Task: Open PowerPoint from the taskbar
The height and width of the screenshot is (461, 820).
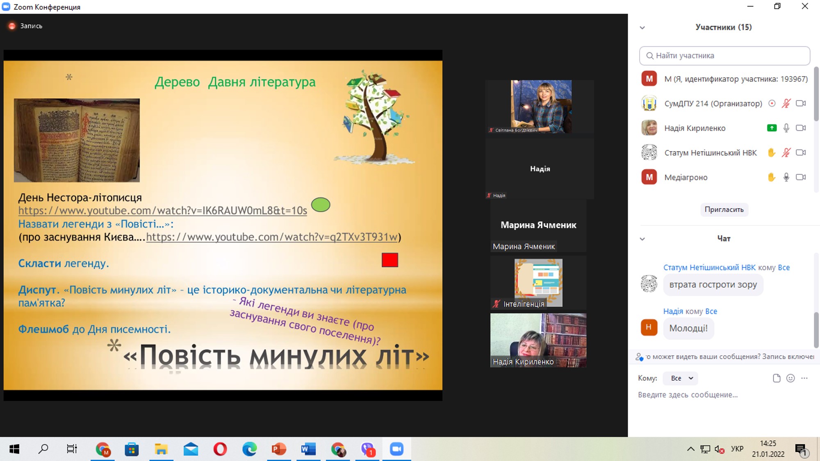Action: click(x=279, y=450)
